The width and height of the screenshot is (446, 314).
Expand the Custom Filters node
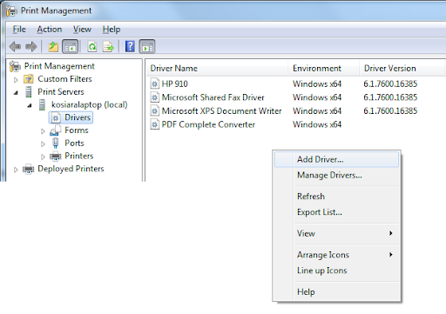16,79
